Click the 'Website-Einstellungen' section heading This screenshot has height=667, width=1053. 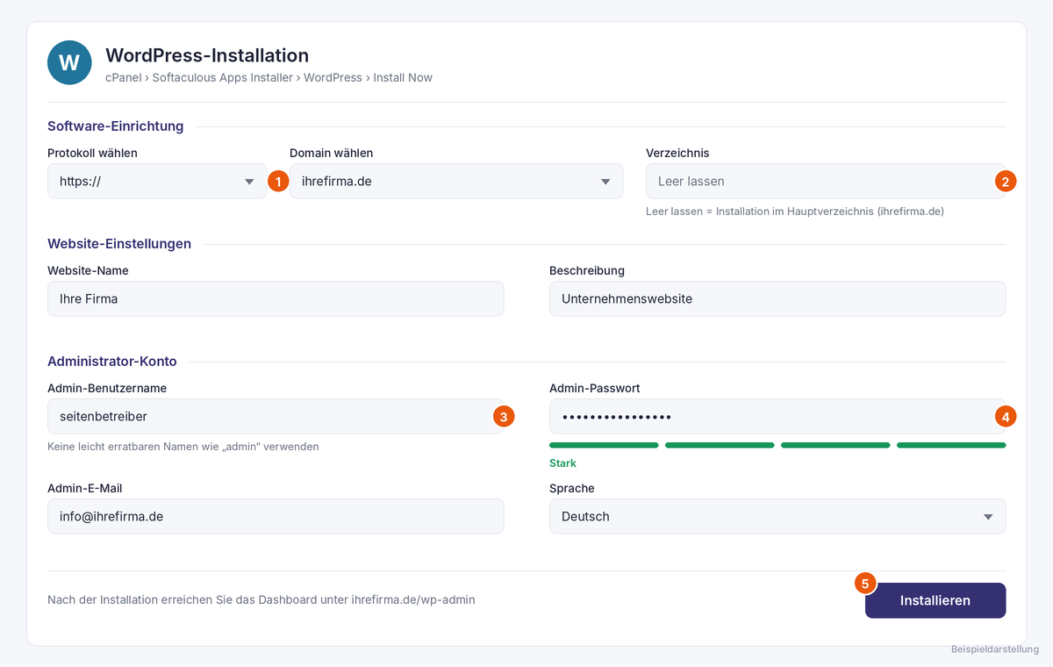[x=119, y=243]
